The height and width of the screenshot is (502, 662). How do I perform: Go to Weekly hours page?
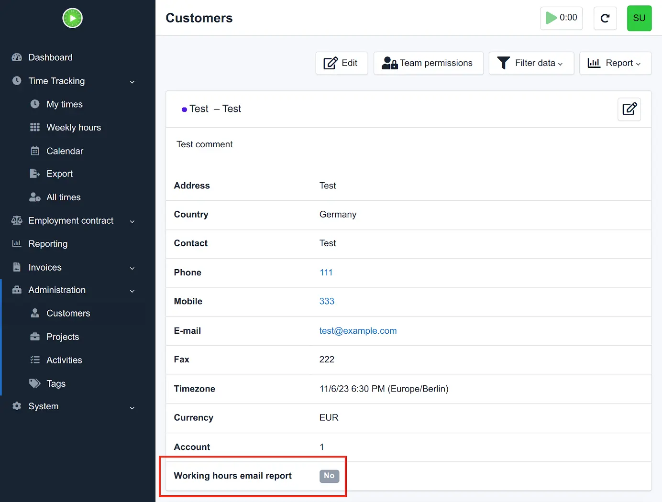pos(74,128)
